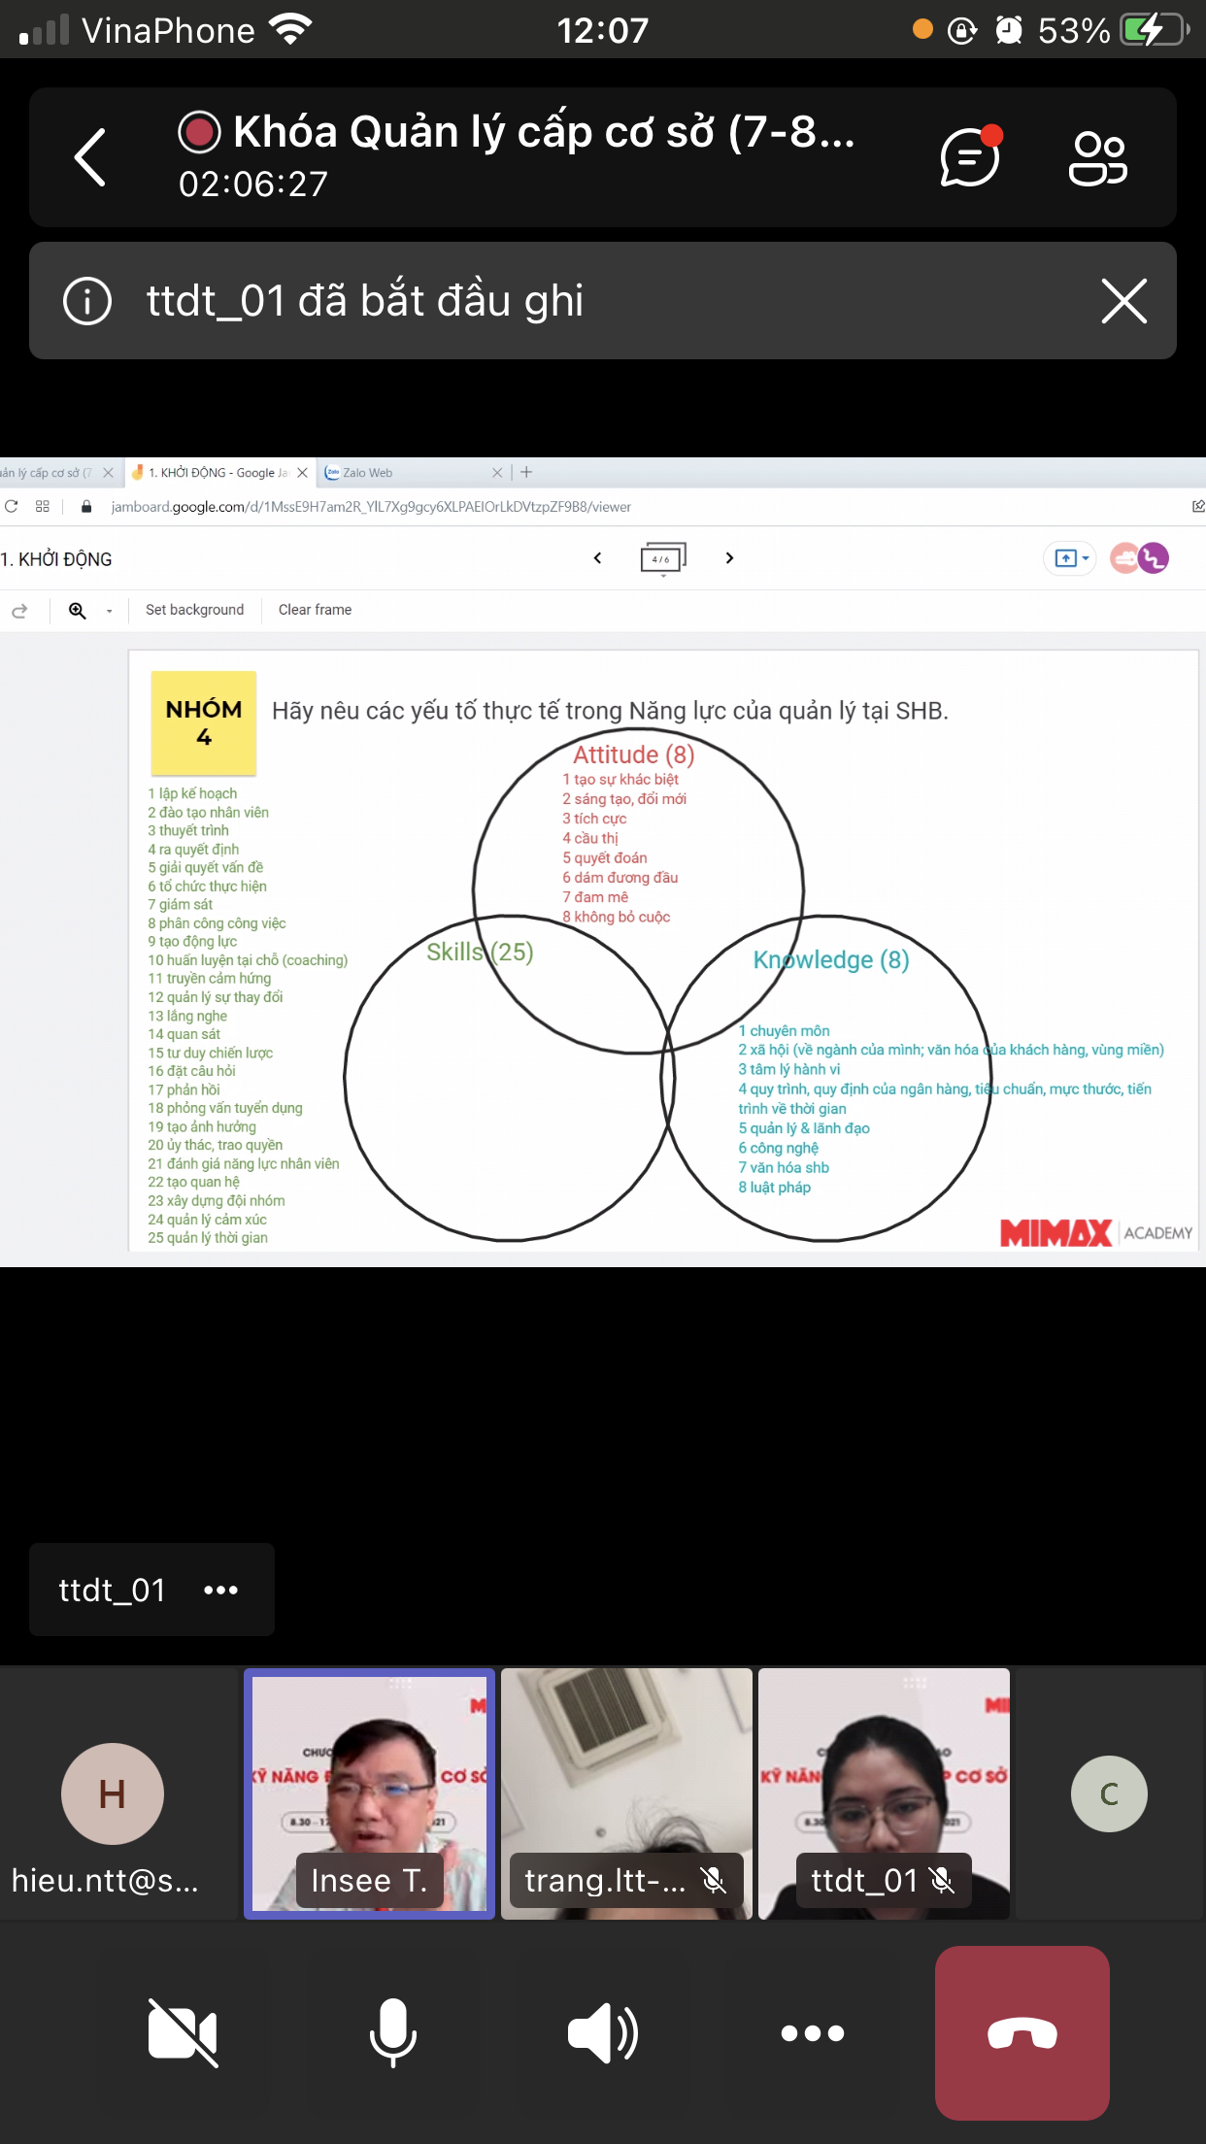Open options dots next to ttdt_01 label

coord(220,1590)
